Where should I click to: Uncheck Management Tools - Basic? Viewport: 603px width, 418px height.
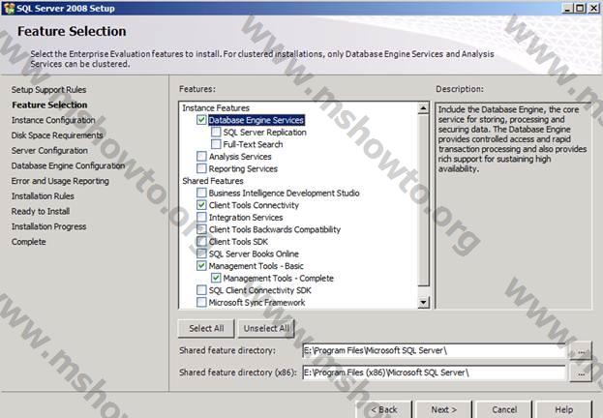click(201, 266)
